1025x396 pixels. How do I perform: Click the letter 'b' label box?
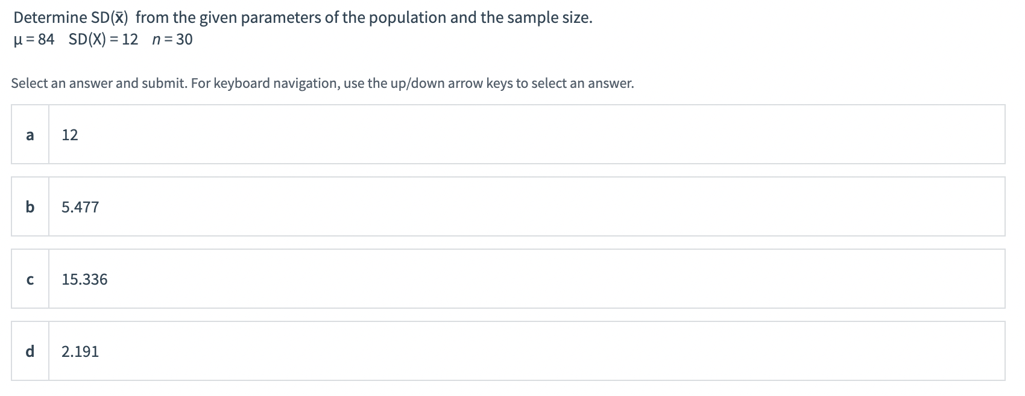(30, 206)
